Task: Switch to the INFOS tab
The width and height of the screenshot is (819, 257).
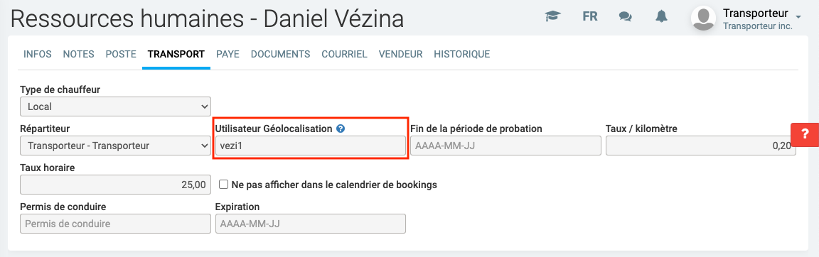Action: point(38,54)
